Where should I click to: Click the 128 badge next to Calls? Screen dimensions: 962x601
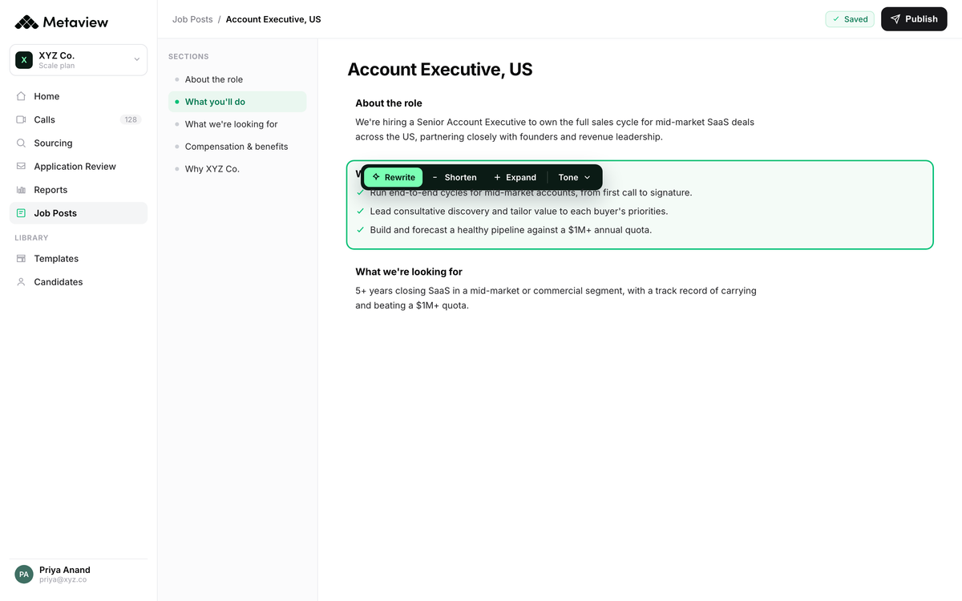pos(131,119)
